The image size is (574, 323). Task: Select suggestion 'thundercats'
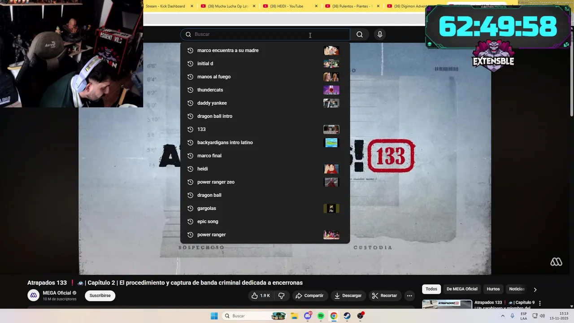pyautogui.click(x=265, y=90)
